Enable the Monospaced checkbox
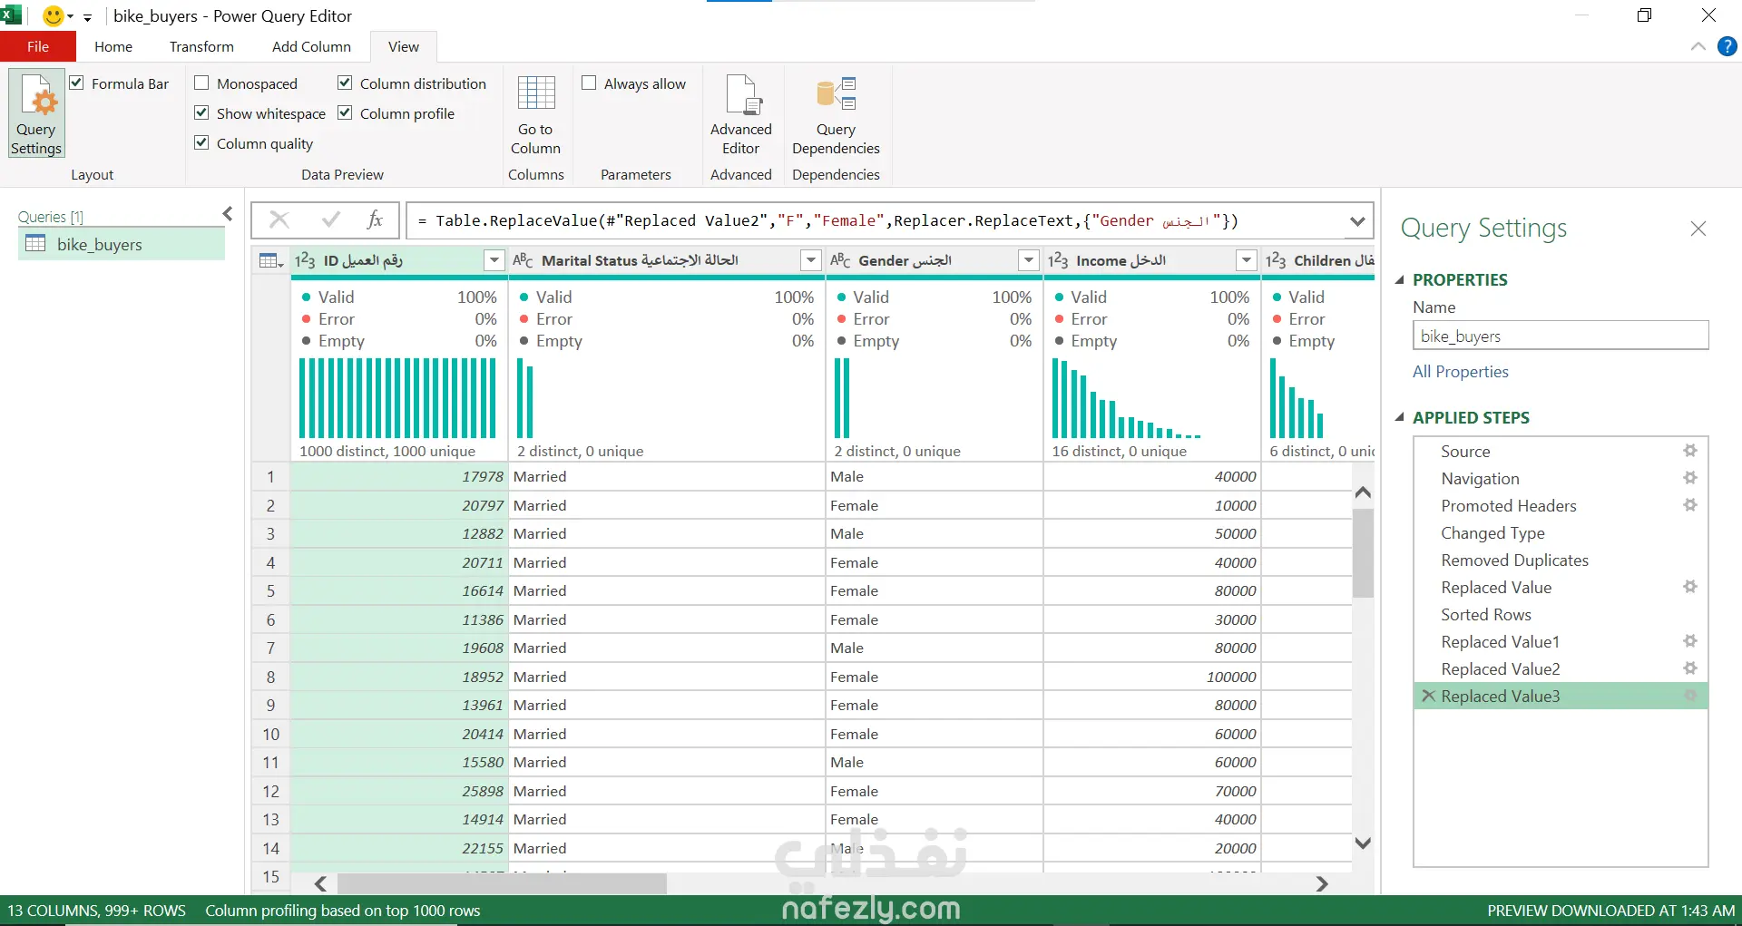The width and height of the screenshot is (1742, 926). 202,83
